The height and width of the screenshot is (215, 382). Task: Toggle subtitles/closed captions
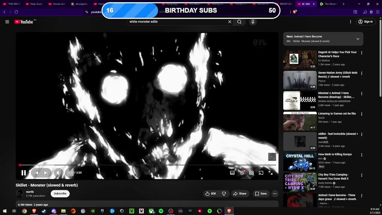pos(232,173)
